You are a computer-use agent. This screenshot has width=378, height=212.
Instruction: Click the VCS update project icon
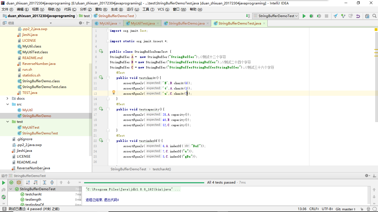(x=336, y=16)
